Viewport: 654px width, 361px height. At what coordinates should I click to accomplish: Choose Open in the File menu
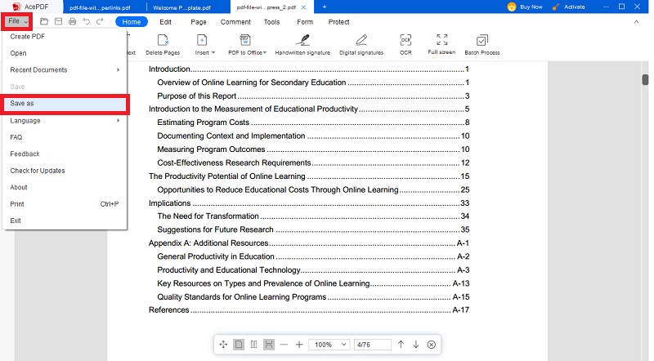(65, 53)
